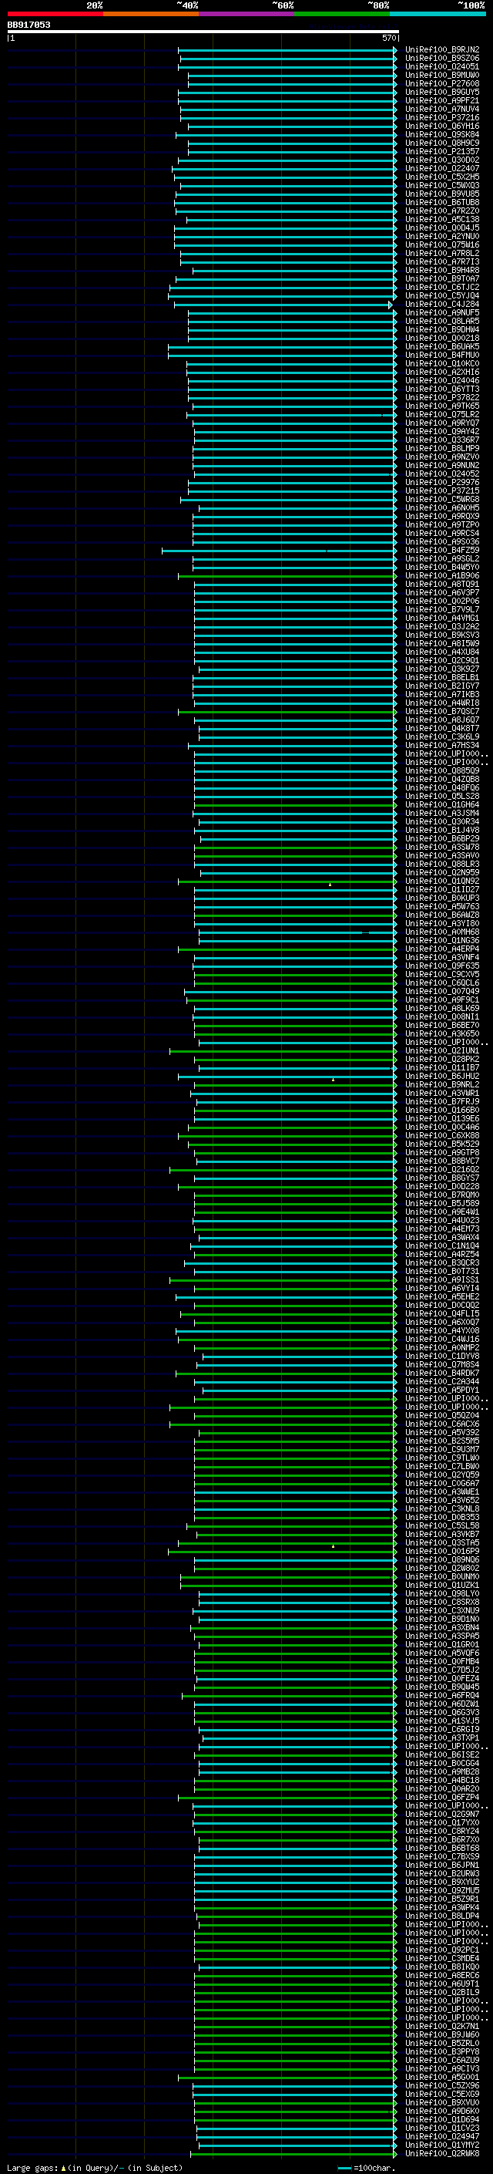Select hit label UniRef100_P37822
This screenshot has height=2174, width=493.
click(442, 397)
